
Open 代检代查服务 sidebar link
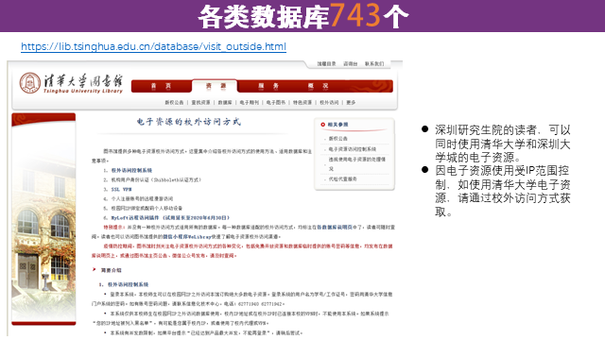click(x=342, y=179)
